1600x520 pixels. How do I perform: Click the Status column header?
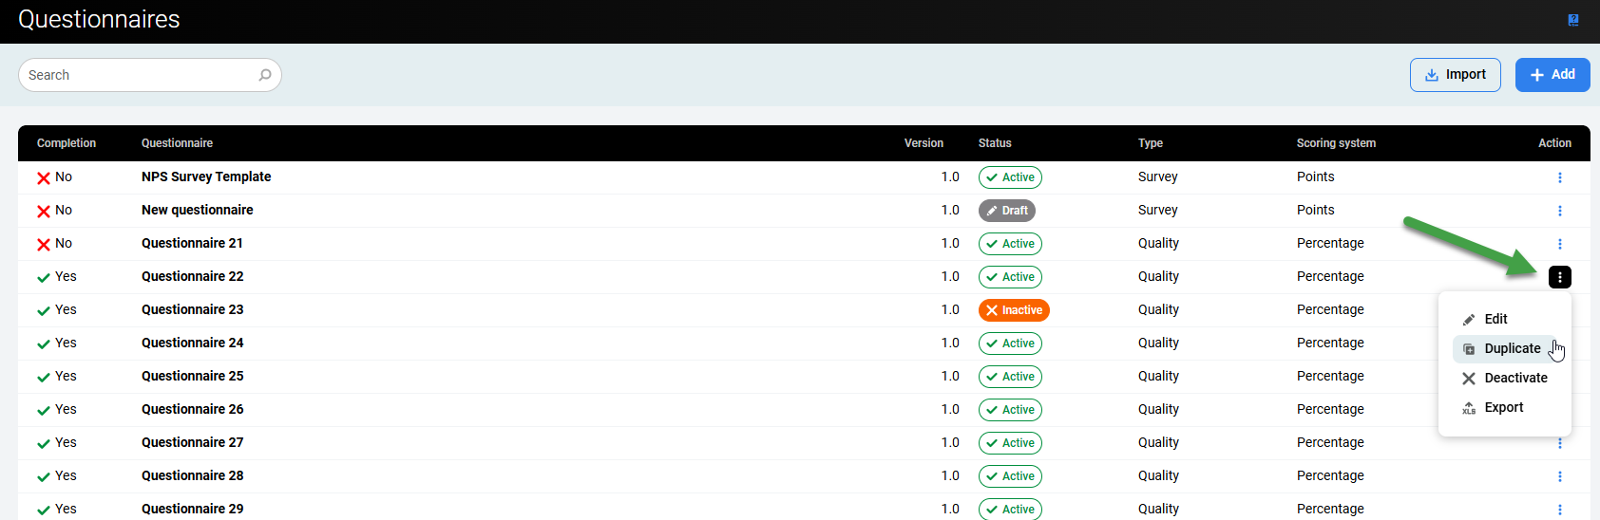coord(995,143)
